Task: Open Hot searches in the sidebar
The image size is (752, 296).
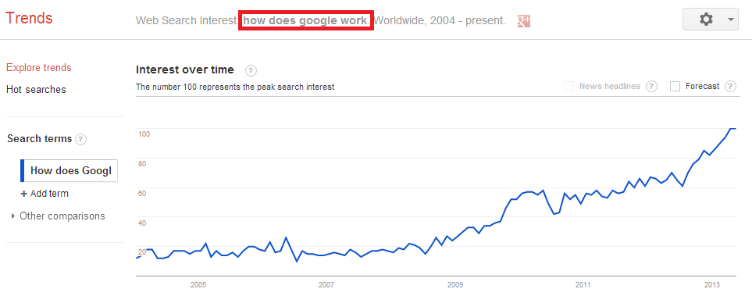Action: 36,90
